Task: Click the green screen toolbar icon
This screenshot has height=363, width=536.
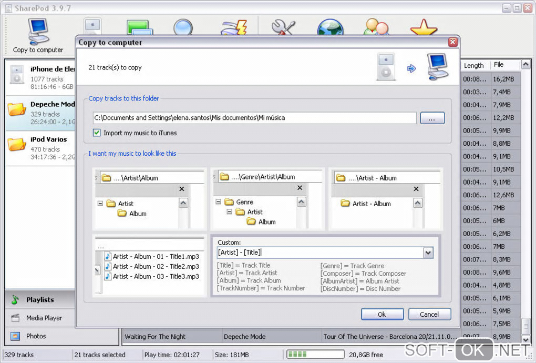Action: pos(139,27)
